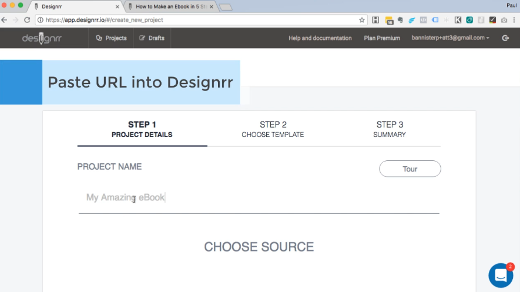The width and height of the screenshot is (520, 292).
Task: Click the green circular extension icon
Action: 469,20
